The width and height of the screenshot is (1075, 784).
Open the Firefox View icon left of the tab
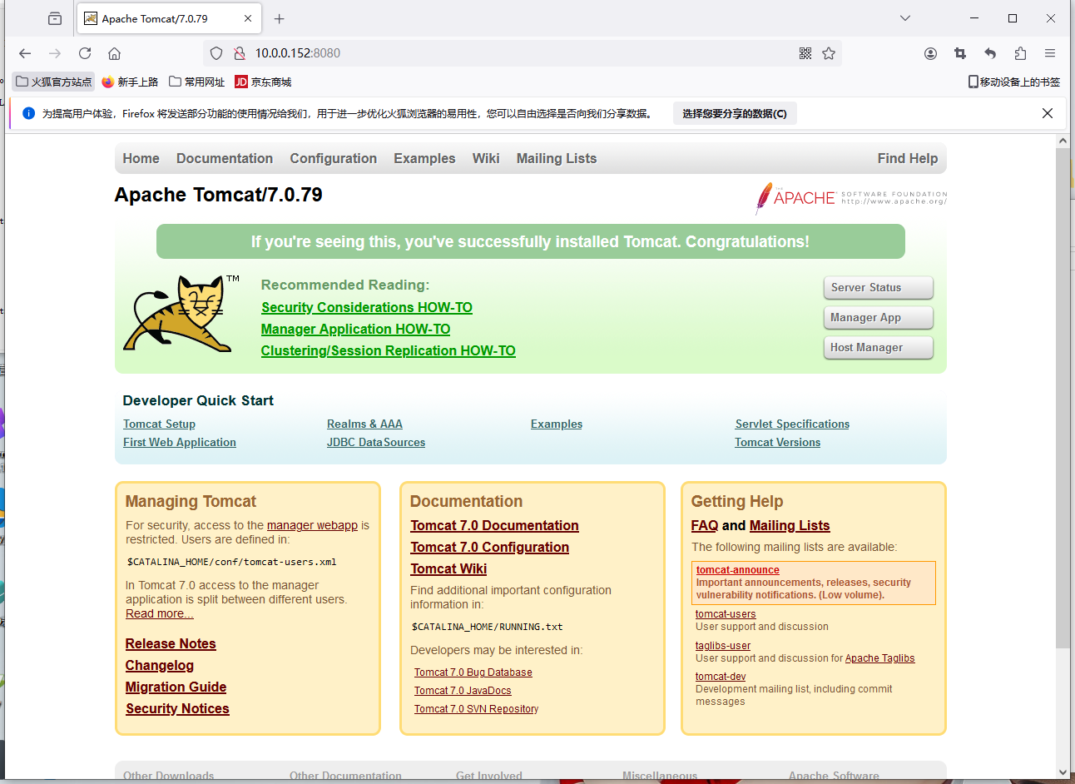tap(55, 18)
